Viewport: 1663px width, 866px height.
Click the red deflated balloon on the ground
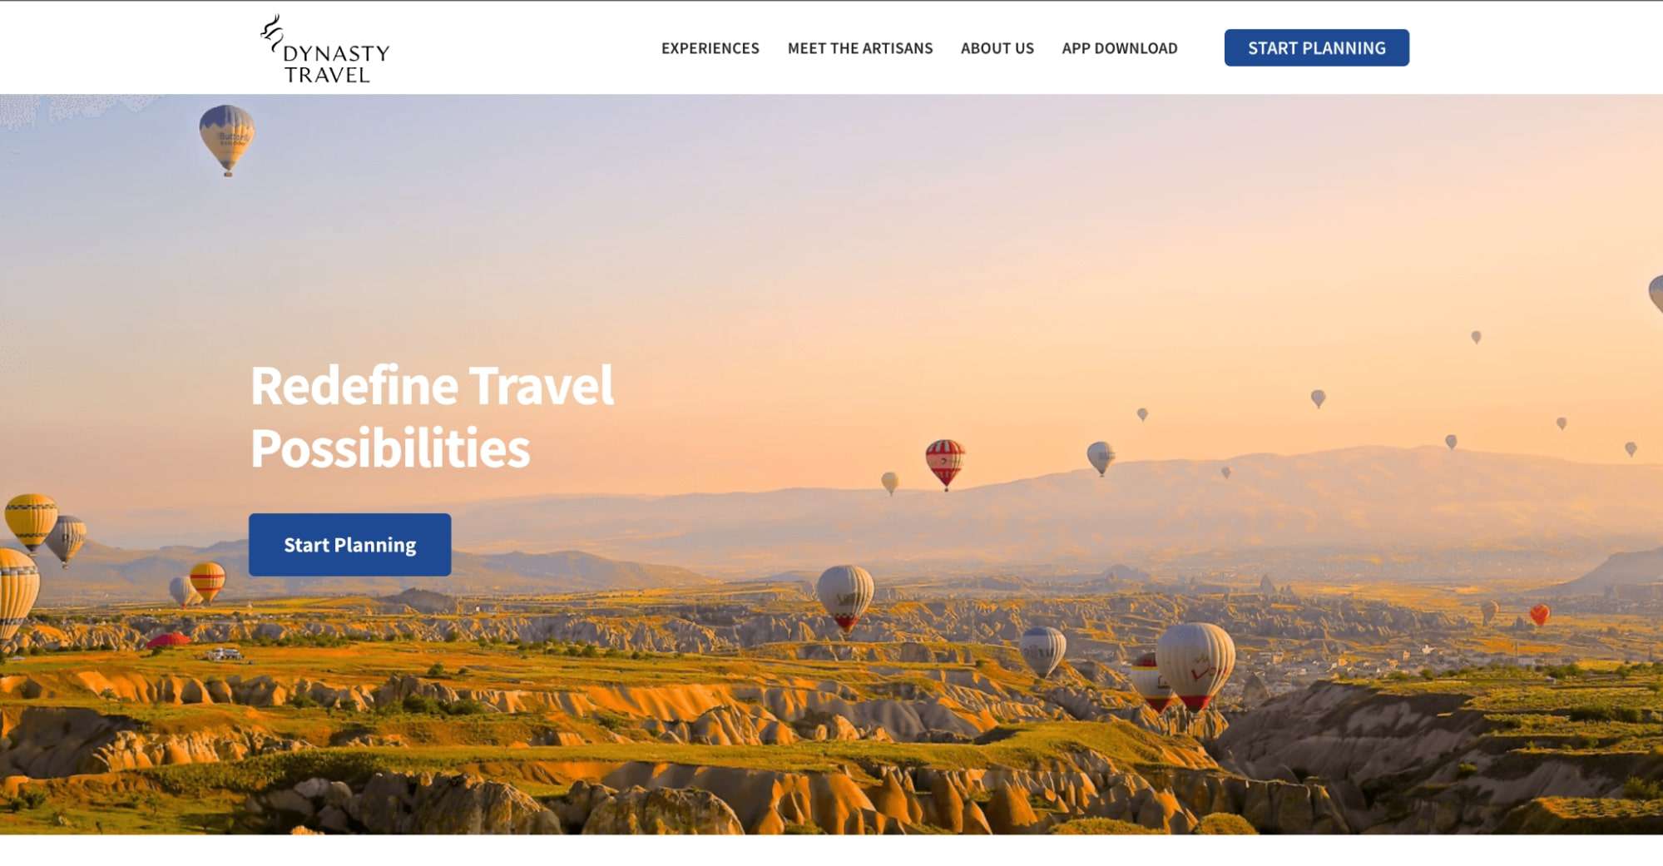tap(169, 640)
